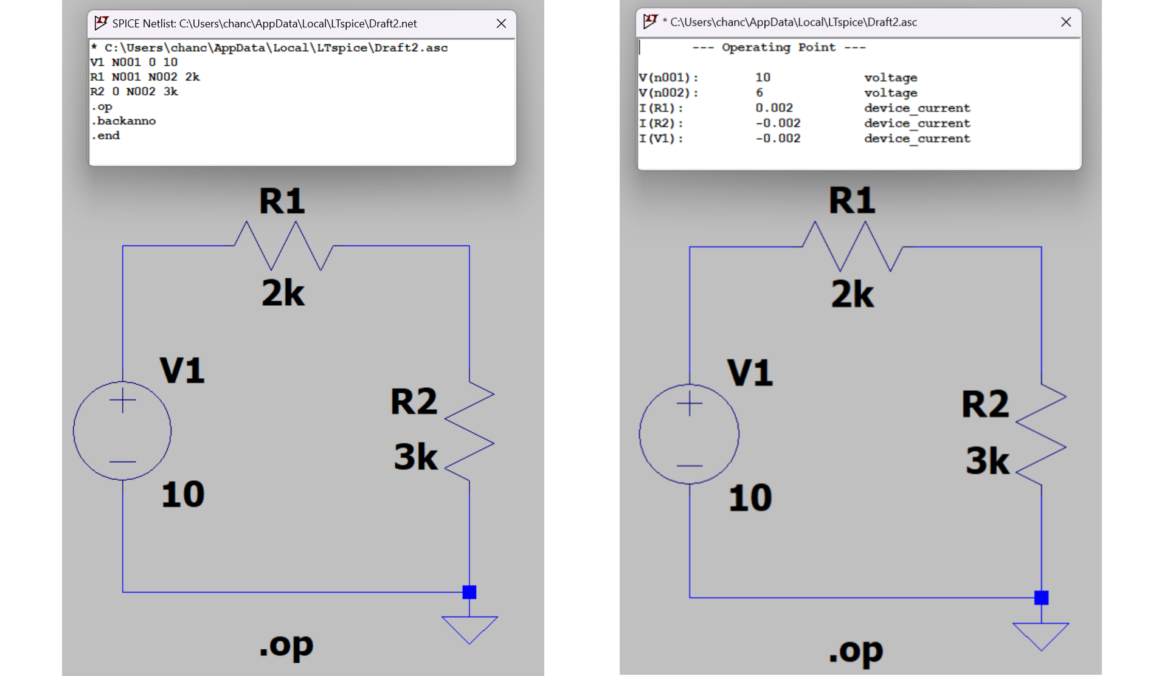Click blue junction node in left schematic
Image resolution: width=1170 pixels, height=676 pixels.
coord(469,592)
